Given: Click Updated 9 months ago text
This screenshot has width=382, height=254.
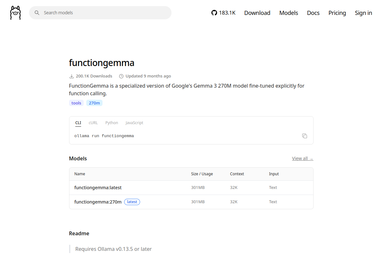Looking at the screenshot, I should coord(148,76).
